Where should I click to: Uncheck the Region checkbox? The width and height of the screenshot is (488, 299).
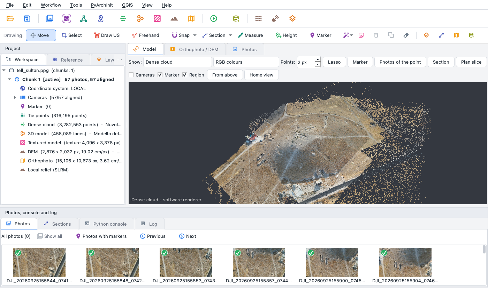(185, 75)
